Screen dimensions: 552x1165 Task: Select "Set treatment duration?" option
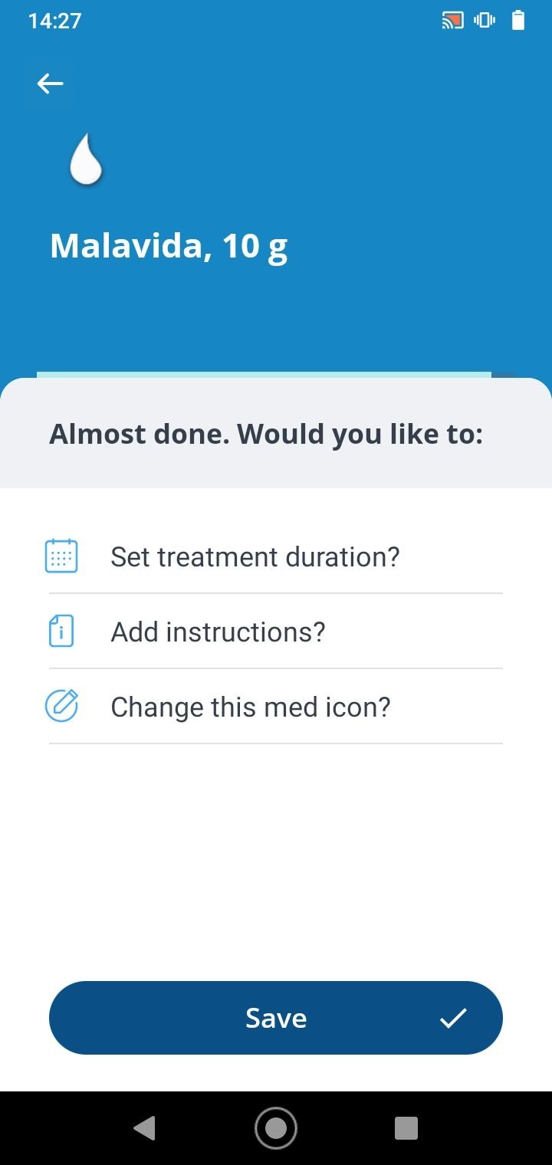click(255, 556)
